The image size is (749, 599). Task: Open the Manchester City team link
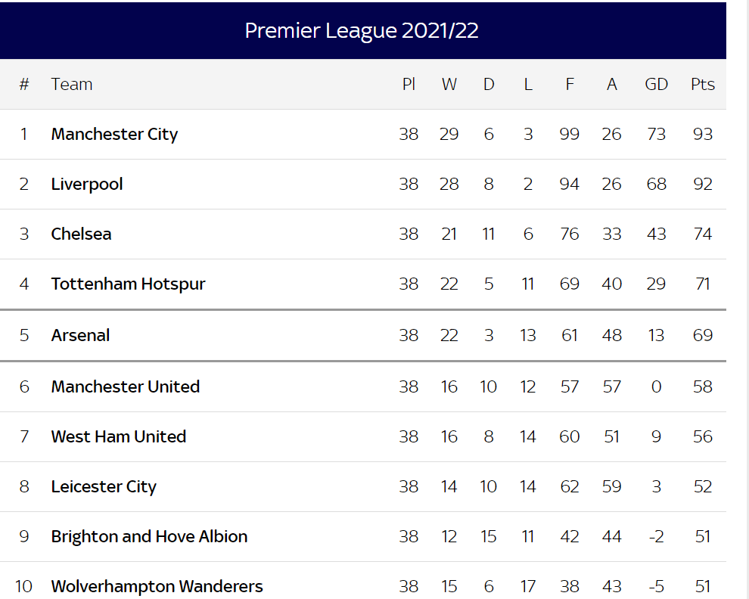coord(114,134)
